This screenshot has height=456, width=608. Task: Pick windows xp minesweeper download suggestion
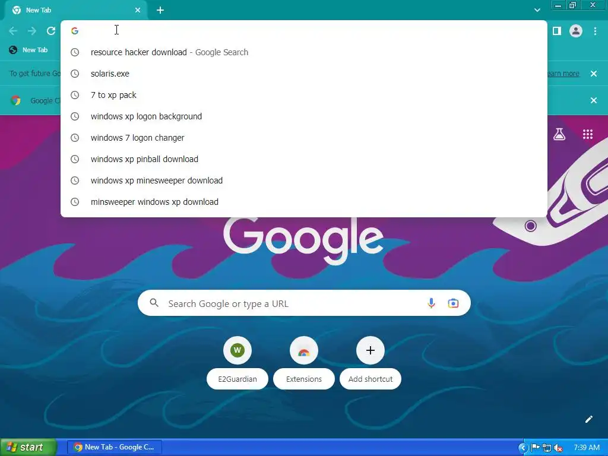coord(304,180)
